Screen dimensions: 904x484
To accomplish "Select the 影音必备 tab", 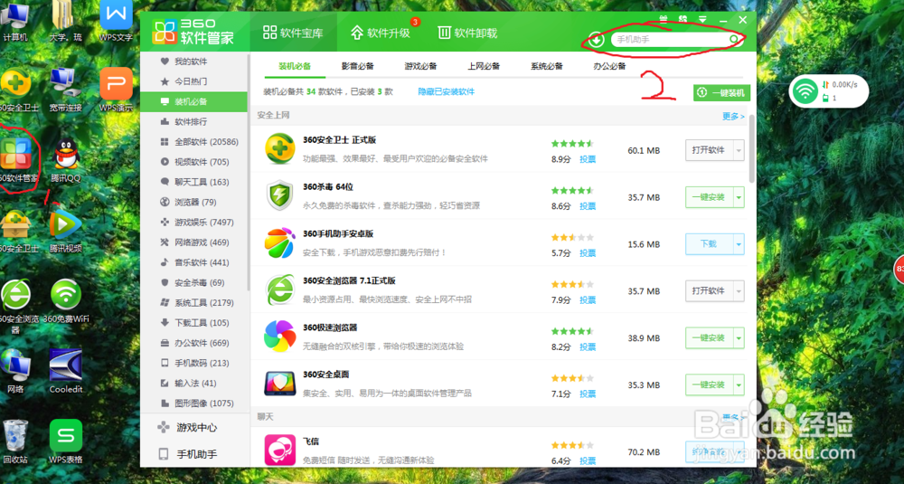I will point(357,66).
